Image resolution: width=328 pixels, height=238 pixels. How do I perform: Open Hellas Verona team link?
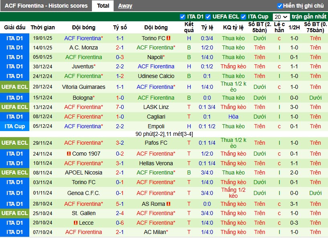pos(156,163)
